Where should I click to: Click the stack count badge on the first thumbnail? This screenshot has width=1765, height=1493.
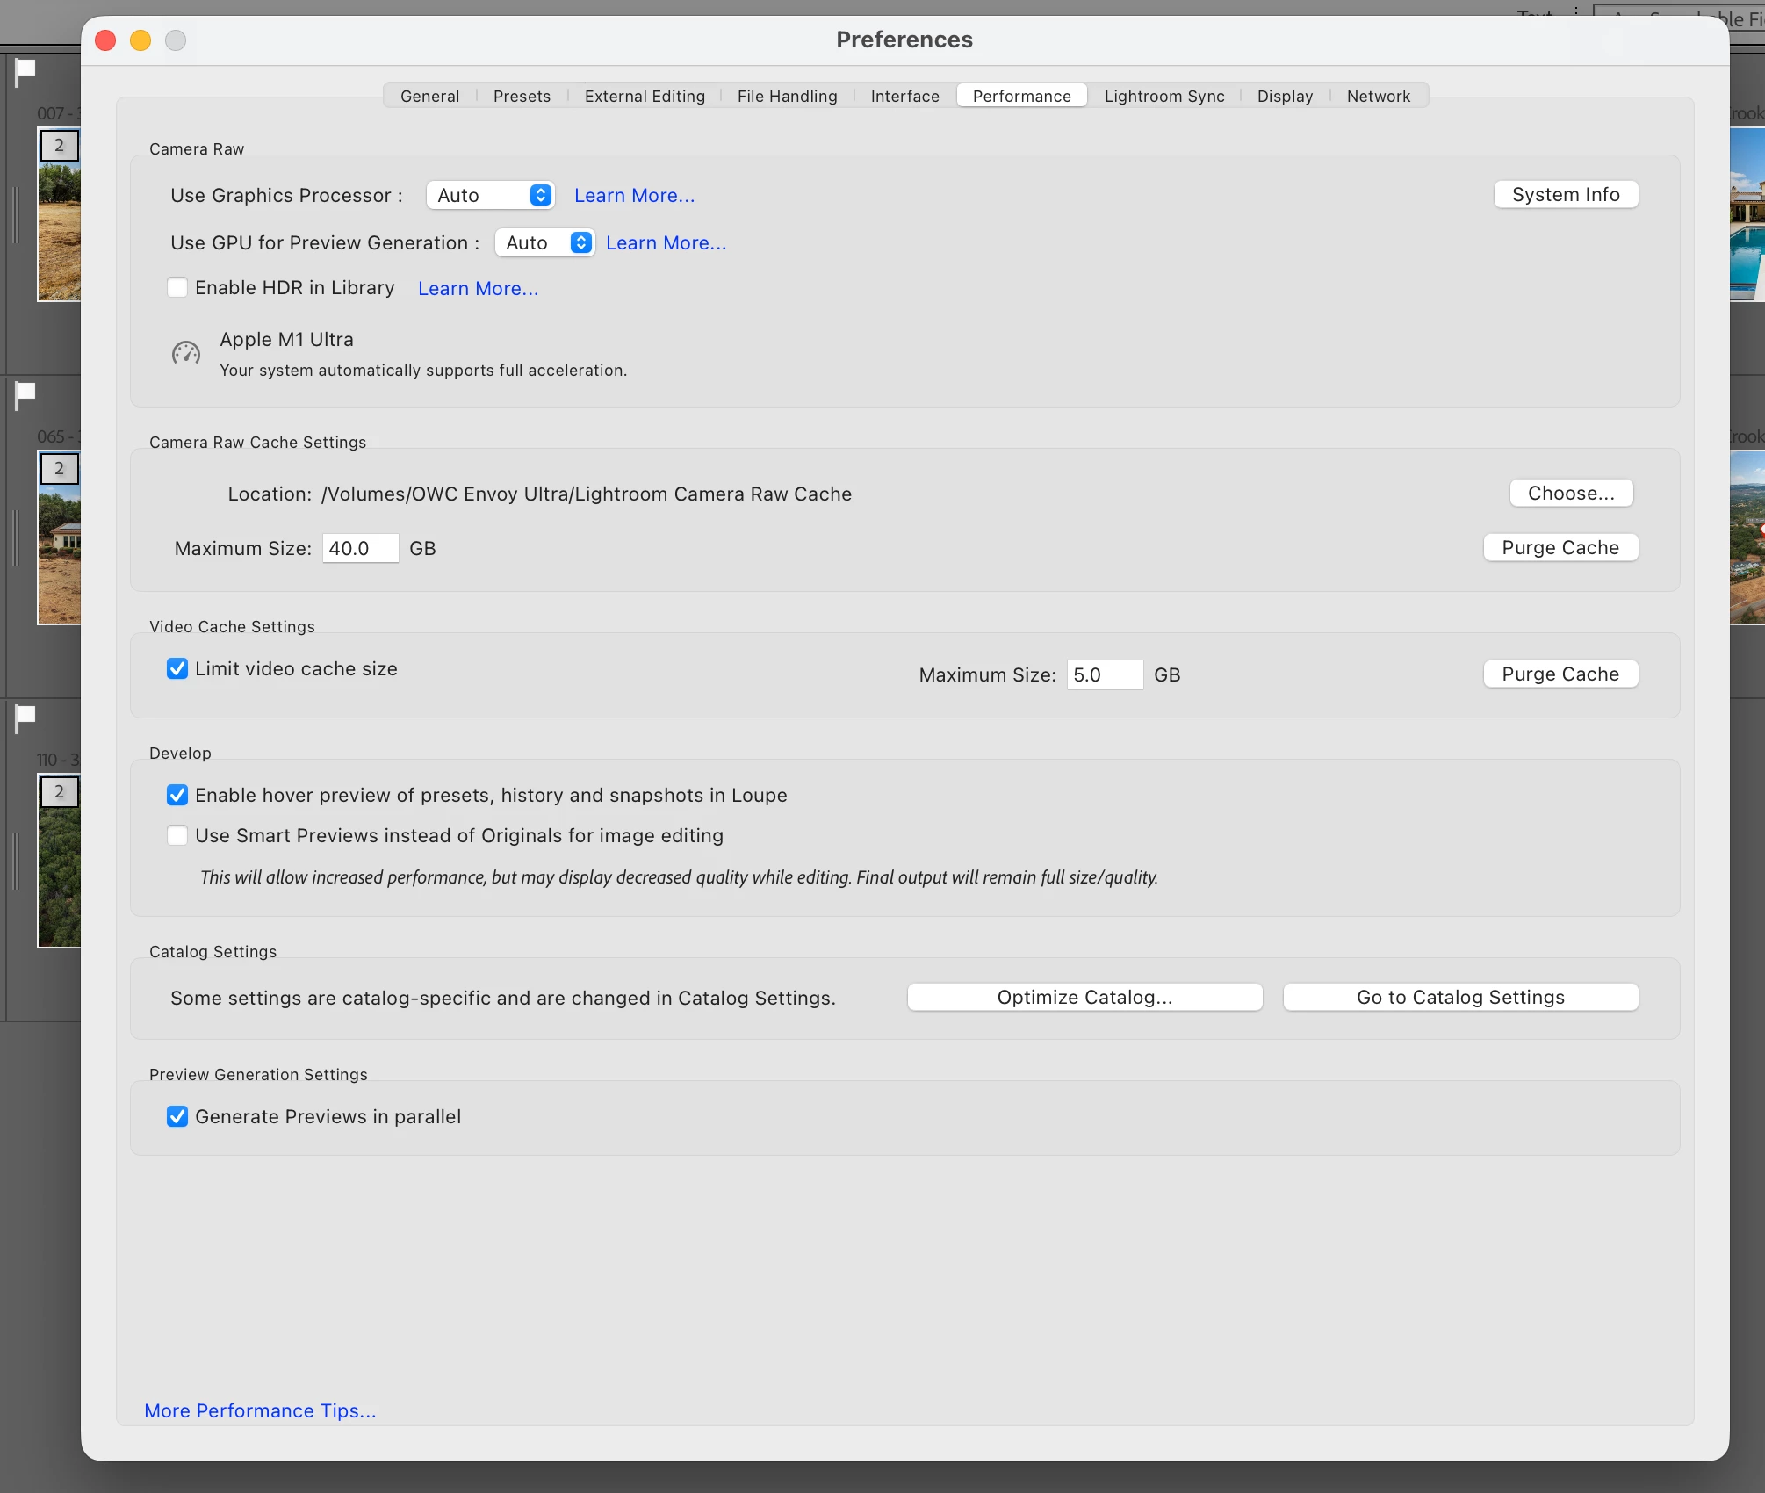(x=59, y=146)
